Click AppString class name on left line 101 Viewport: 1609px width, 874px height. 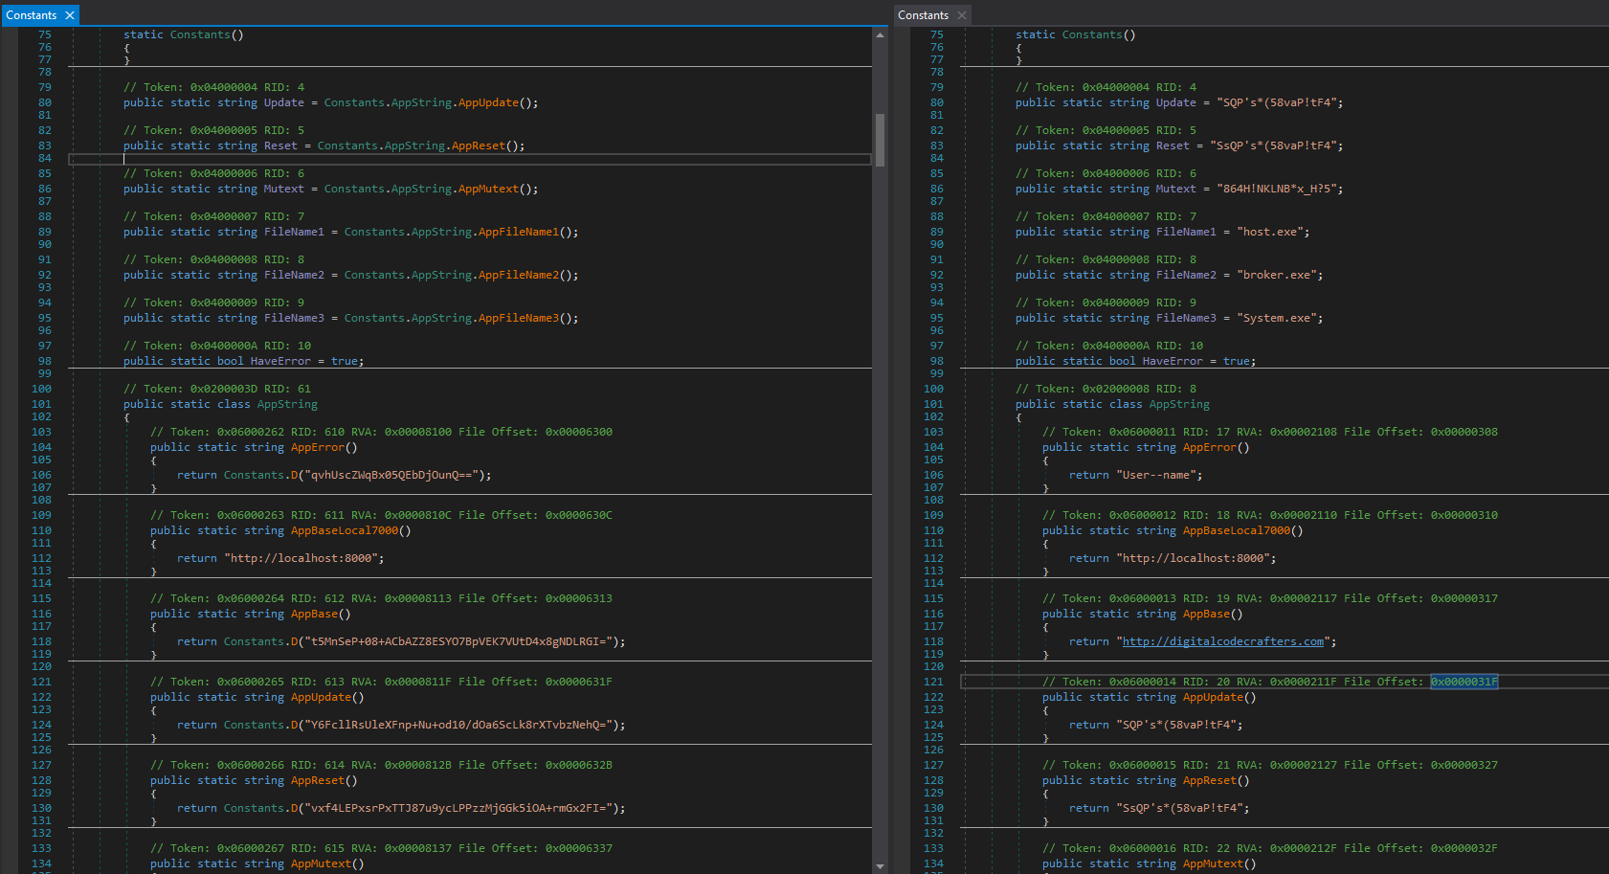click(287, 404)
